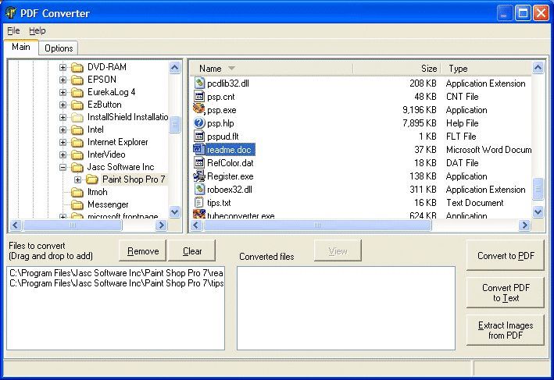Click the tips.txt text document icon
Viewport: 554px width, 380px height.
click(199, 203)
